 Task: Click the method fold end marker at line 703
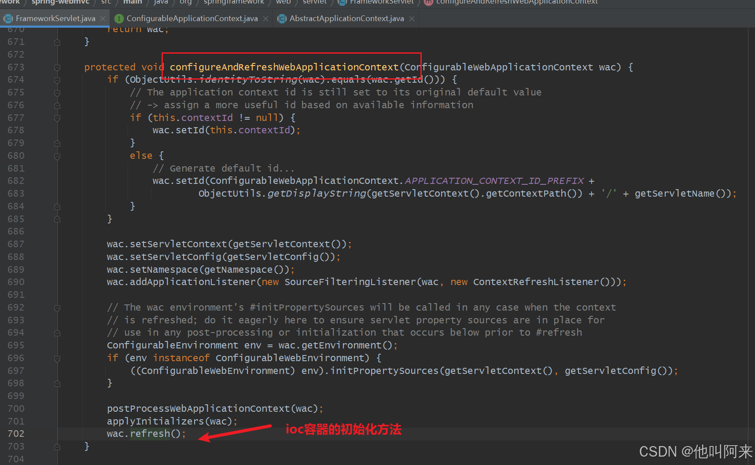57,447
